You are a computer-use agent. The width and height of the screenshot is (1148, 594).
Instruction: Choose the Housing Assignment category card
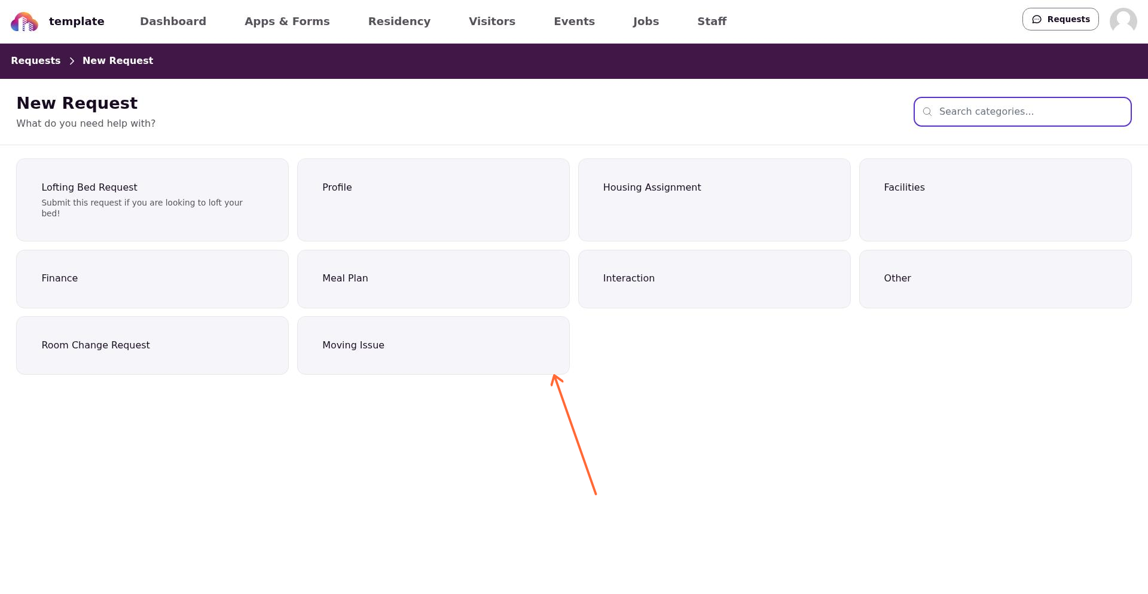pyautogui.click(x=714, y=200)
